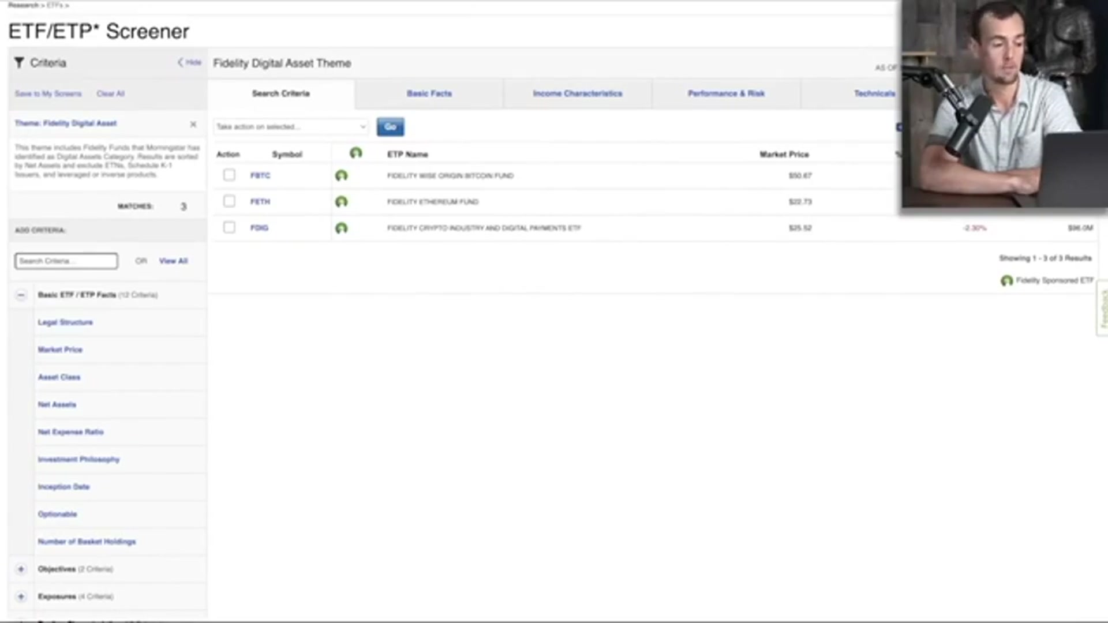Viewport: 1108px width, 623px height.
Task: Select the FETH row checkbox
Action: tap(229, 201)
